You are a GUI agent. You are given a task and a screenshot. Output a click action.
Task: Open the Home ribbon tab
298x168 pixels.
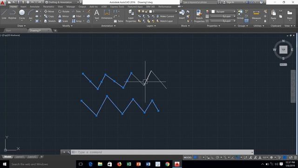coord(14,7)
